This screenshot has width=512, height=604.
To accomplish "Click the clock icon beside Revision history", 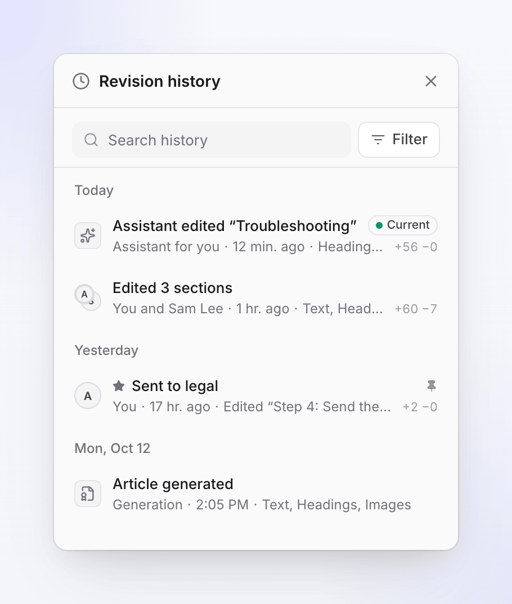I will tap(81, 81).
